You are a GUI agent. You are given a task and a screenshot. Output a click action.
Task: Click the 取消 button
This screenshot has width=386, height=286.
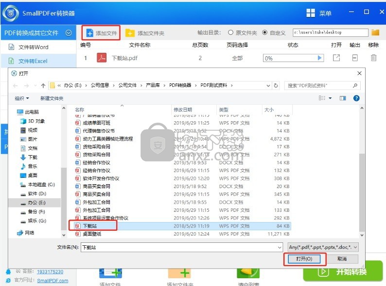click(x=342, y=259)
